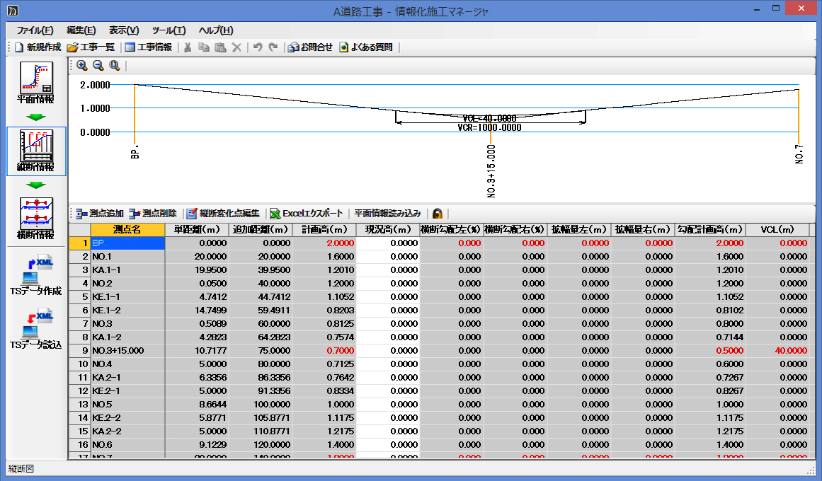822x481 pixels.
Task: Click 平面情報読み込み button
Action: 387,214
